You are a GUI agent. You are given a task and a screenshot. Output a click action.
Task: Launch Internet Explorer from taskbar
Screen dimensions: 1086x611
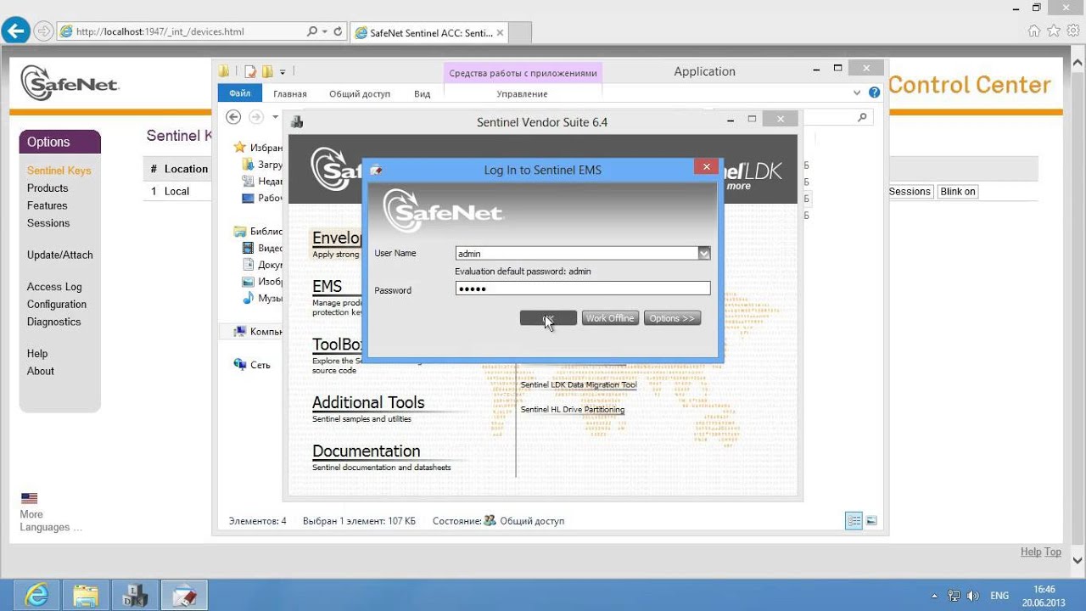36,596
